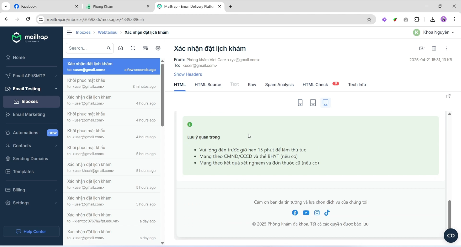
Task: Toggle the sidebar hamburger menu
Action: [69, 32]
